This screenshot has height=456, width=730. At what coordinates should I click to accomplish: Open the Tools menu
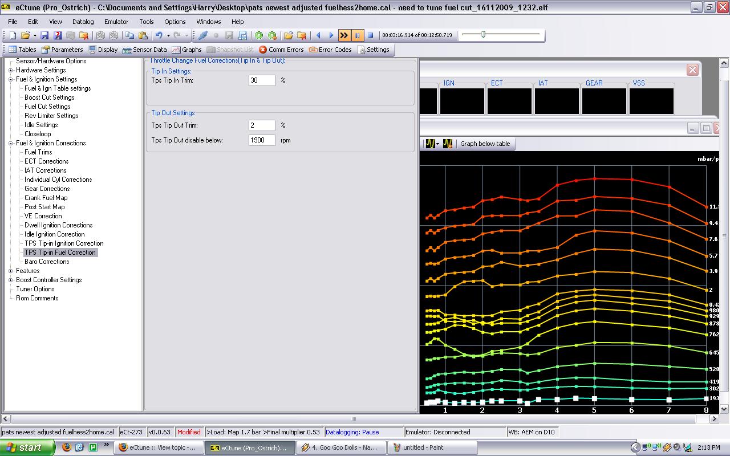147,22
